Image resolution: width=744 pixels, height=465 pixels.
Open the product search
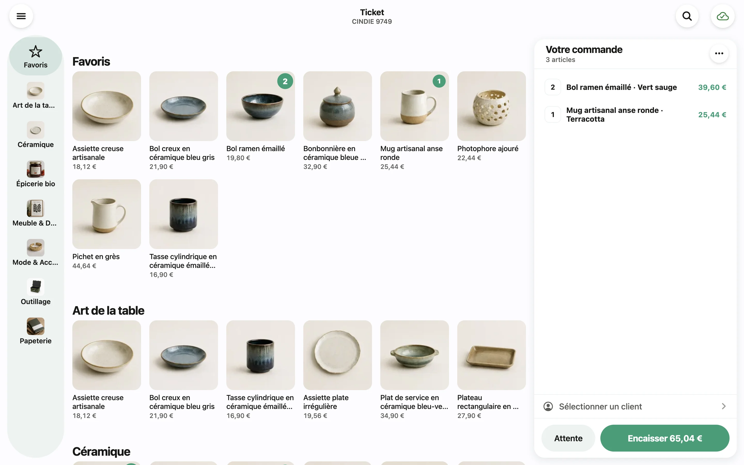click(687, 16)
